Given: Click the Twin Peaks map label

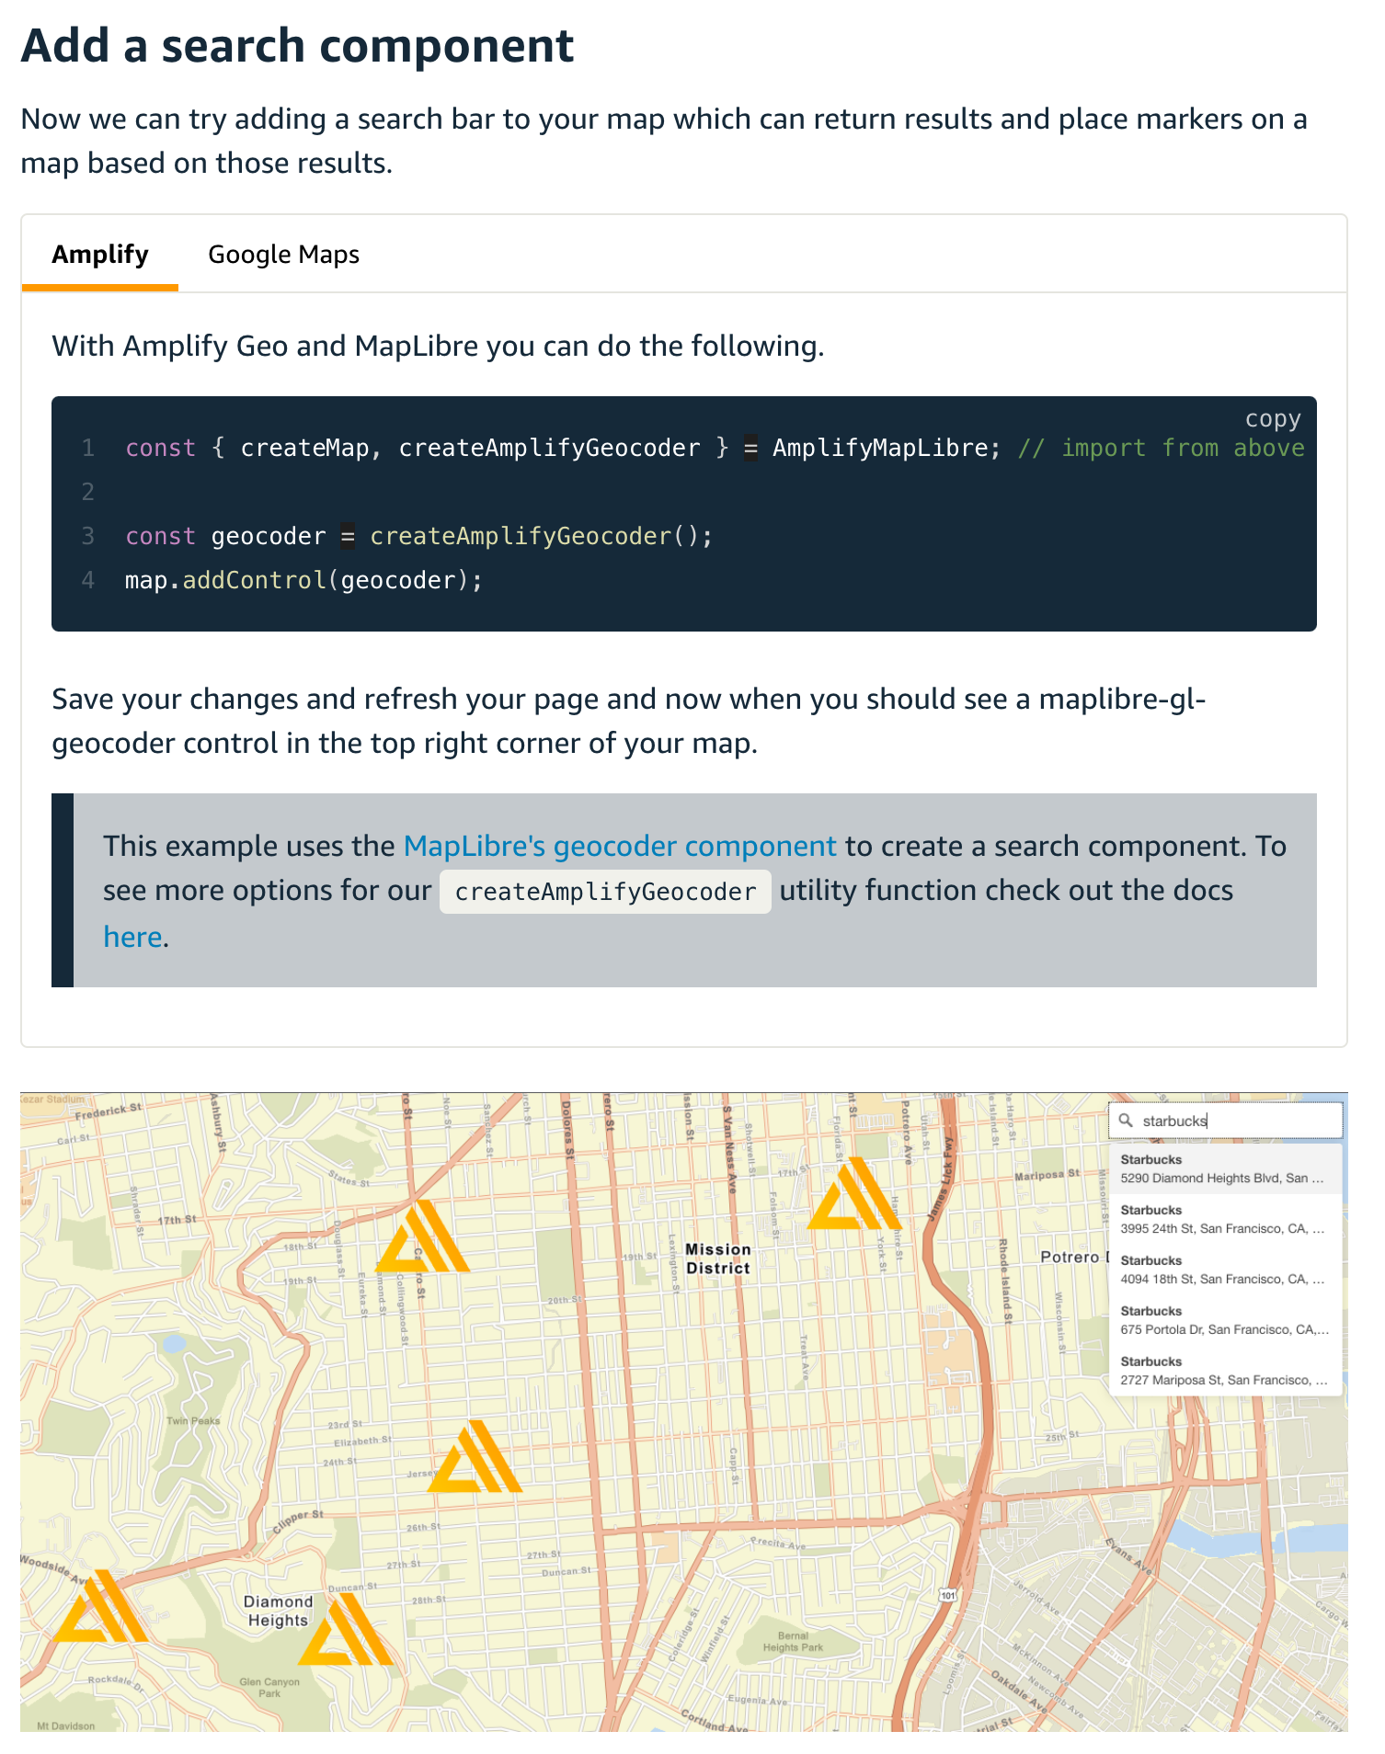Looking at the screenshot, I should click(x=193, y=1420).
